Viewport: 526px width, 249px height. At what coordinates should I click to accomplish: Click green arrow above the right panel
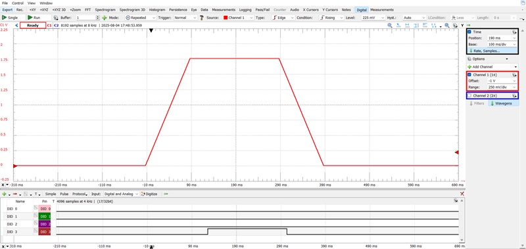[468, 25]
